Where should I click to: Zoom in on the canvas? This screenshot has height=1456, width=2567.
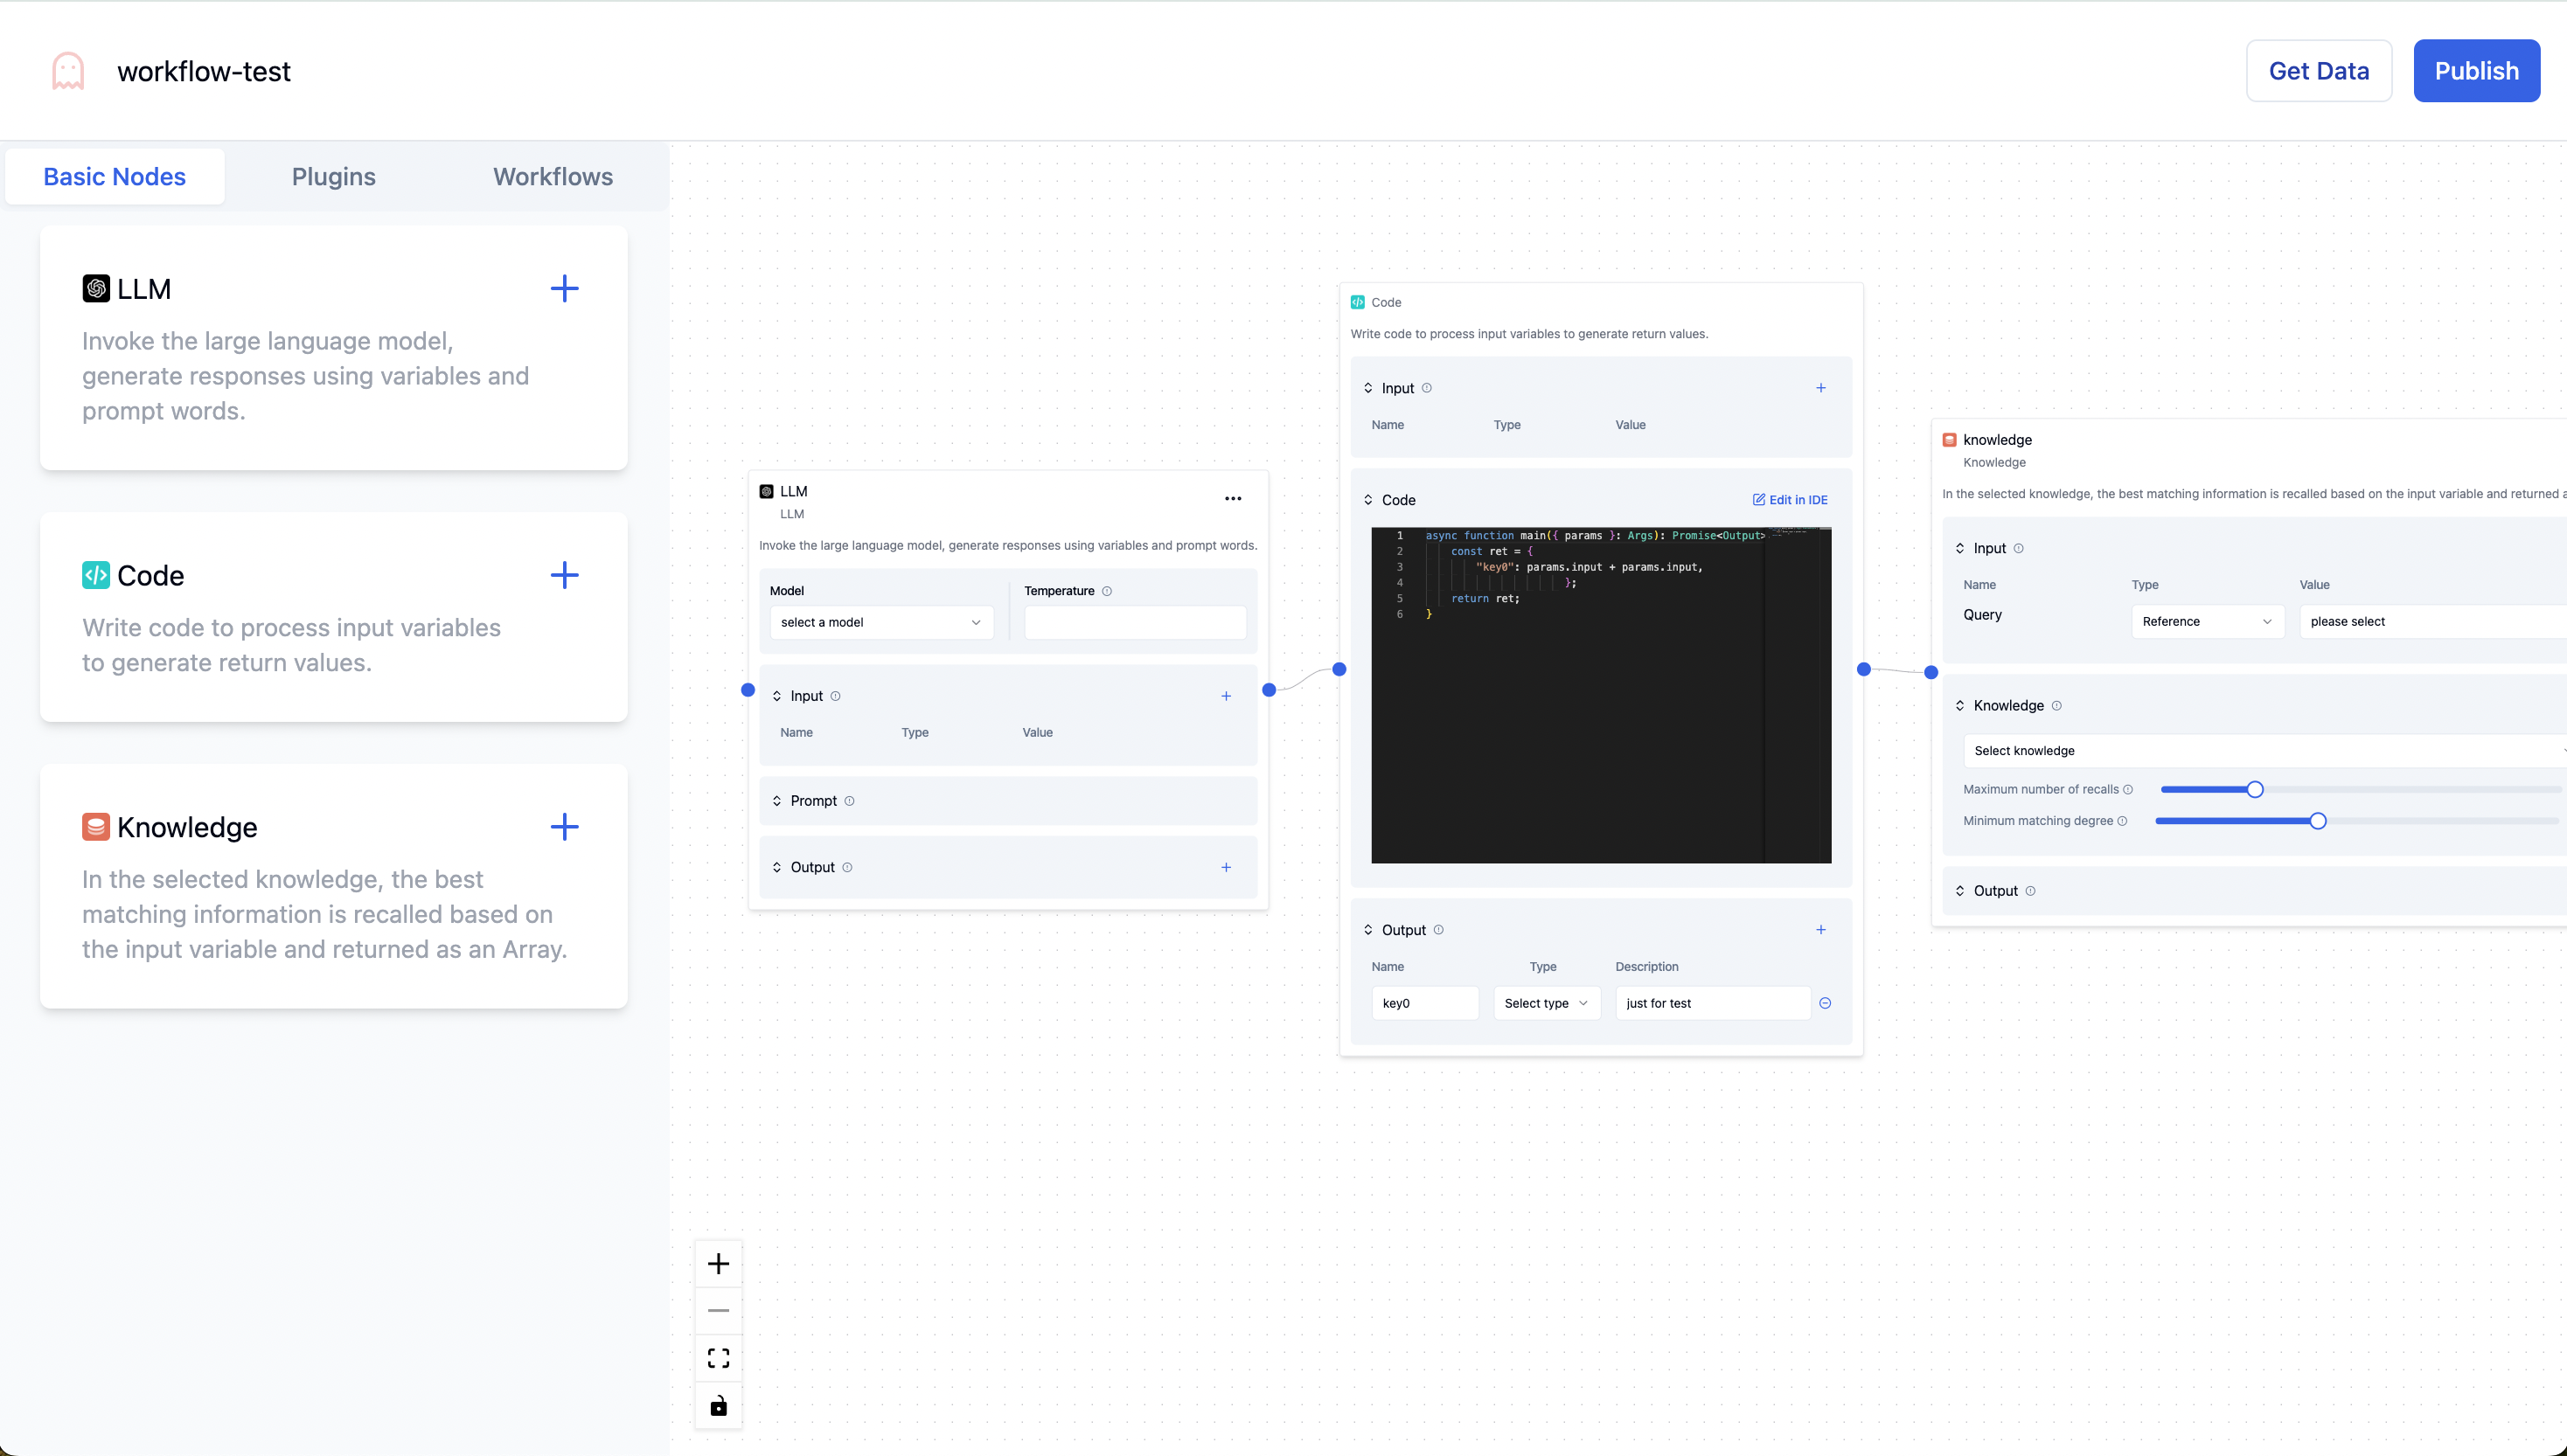pyautogui.click(x=719, y=1264)
